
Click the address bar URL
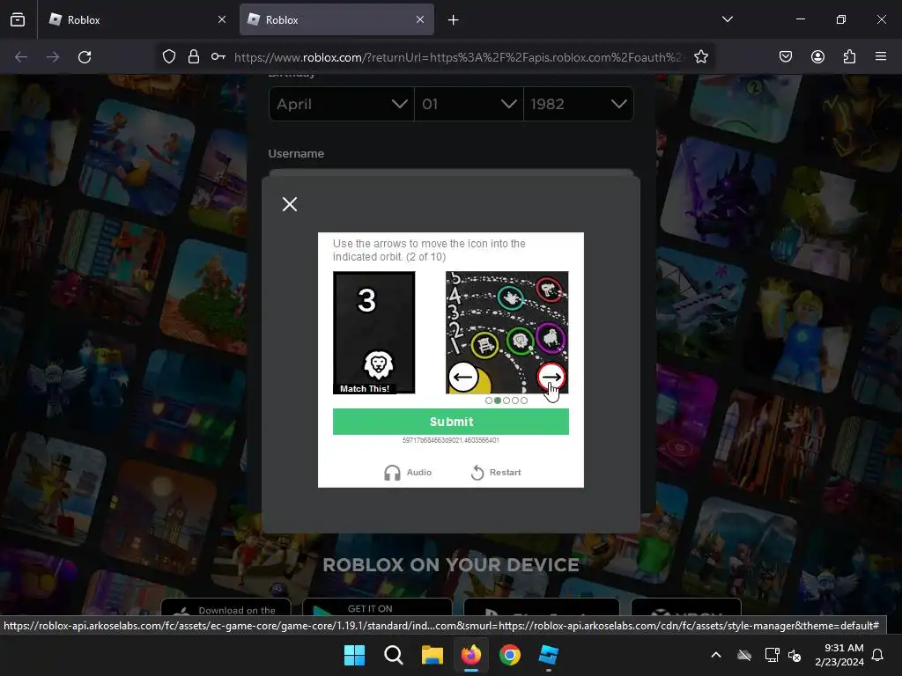point(458,57)
